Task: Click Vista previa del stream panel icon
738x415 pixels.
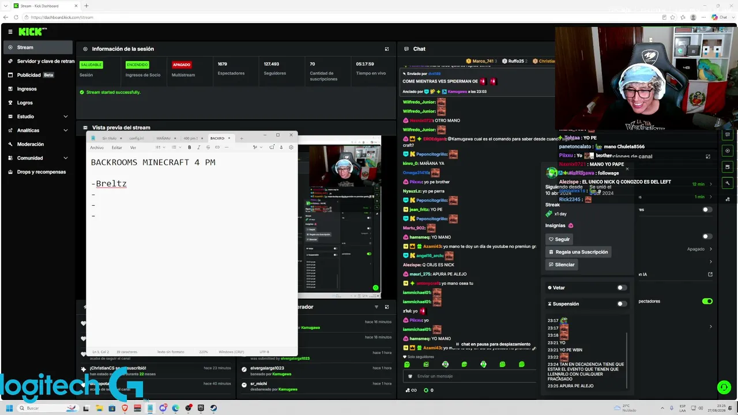Action: click(x=85, y=127)
